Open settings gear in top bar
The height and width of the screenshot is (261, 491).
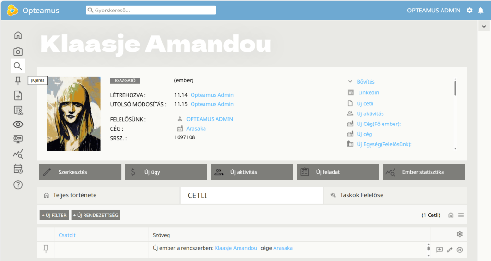(x=469, y=10)
